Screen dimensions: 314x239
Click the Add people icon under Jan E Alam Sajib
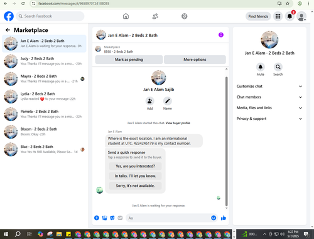[x=150, y=101]
